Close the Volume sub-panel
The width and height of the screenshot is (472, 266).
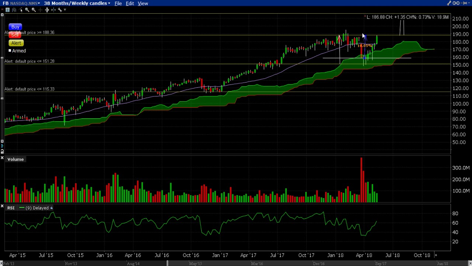tap(2, 158)
